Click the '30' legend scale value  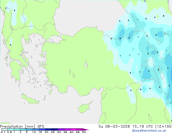point(59,132)
